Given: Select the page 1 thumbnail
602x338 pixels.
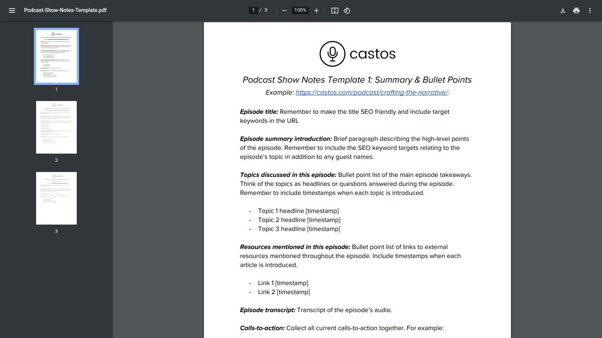Looking at the screenshot, I should 56,56.
